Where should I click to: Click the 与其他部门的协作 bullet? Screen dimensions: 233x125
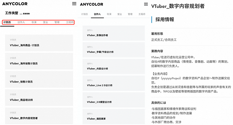click(163, 118)
